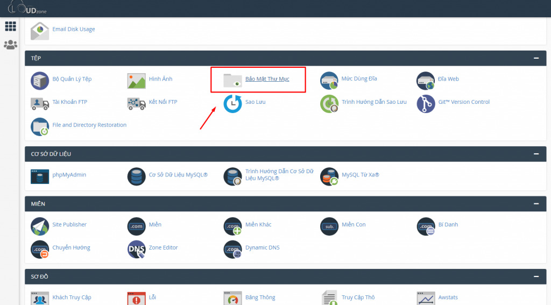Open the Dynamic DNS link
This screenshot has width=551, height=305.
tap(262, 247)
